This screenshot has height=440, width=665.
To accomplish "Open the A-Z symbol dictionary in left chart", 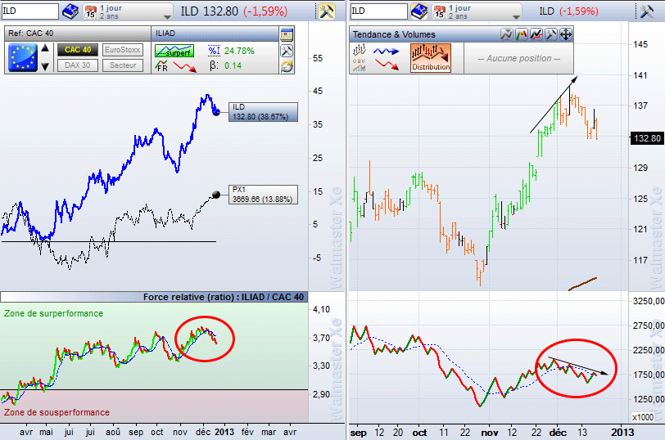I will point(70,11).
